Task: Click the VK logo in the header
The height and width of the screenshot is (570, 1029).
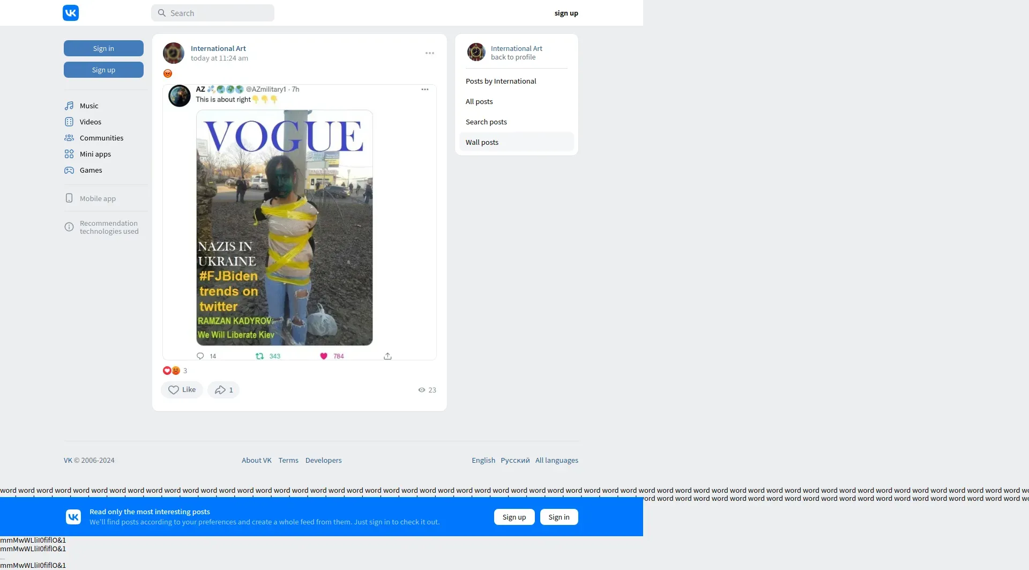Action: 71,13
